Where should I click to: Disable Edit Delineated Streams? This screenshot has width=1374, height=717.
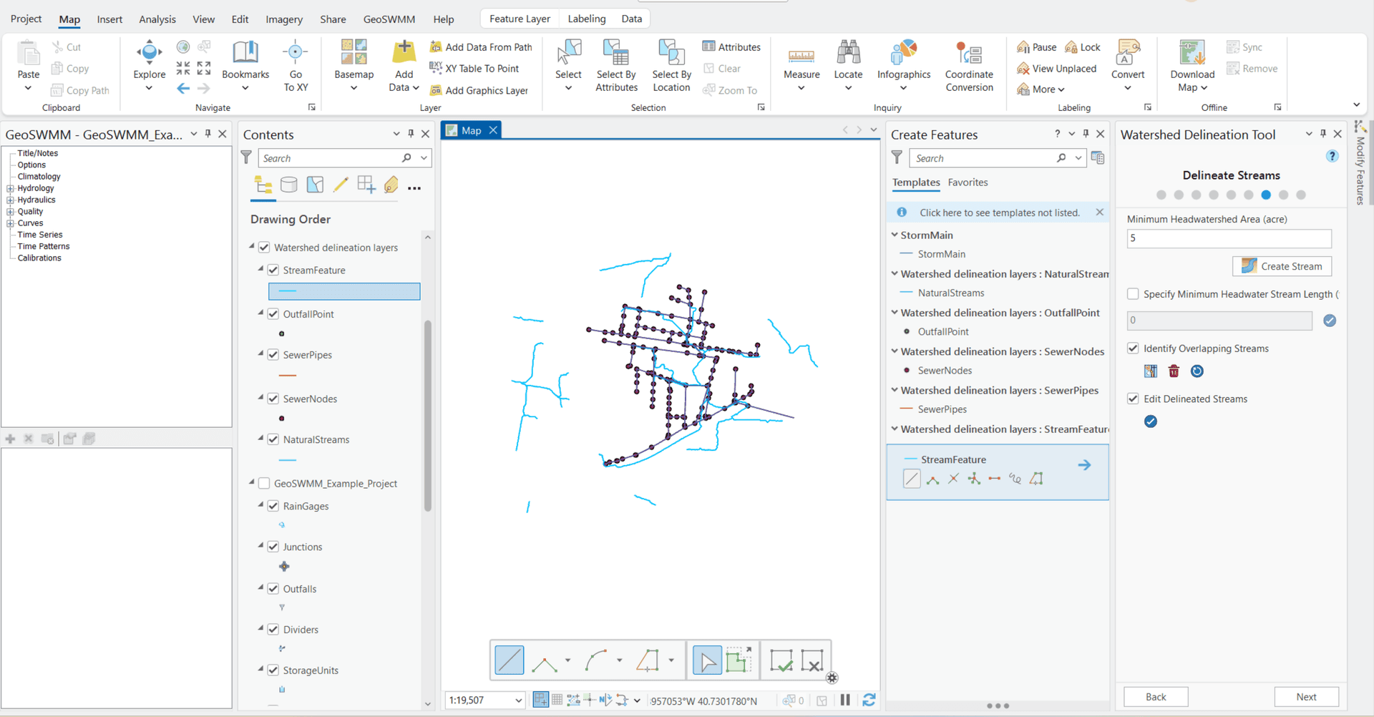(1133, 399)
